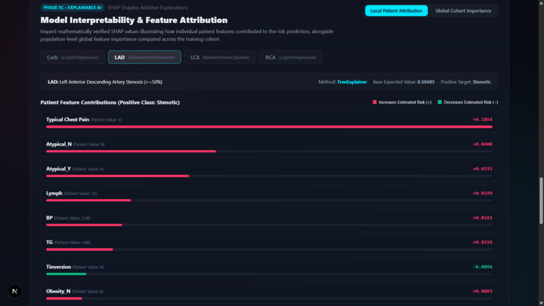This screenshot has height=306, width=544.
Task: Click the BP contribution bar
Action: click(84, 225)
